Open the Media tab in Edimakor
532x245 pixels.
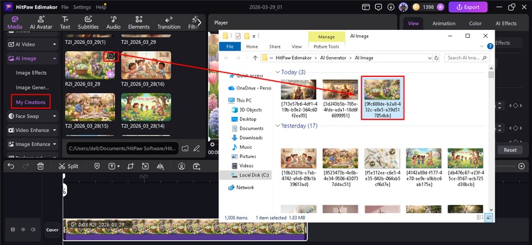(15, 23)
